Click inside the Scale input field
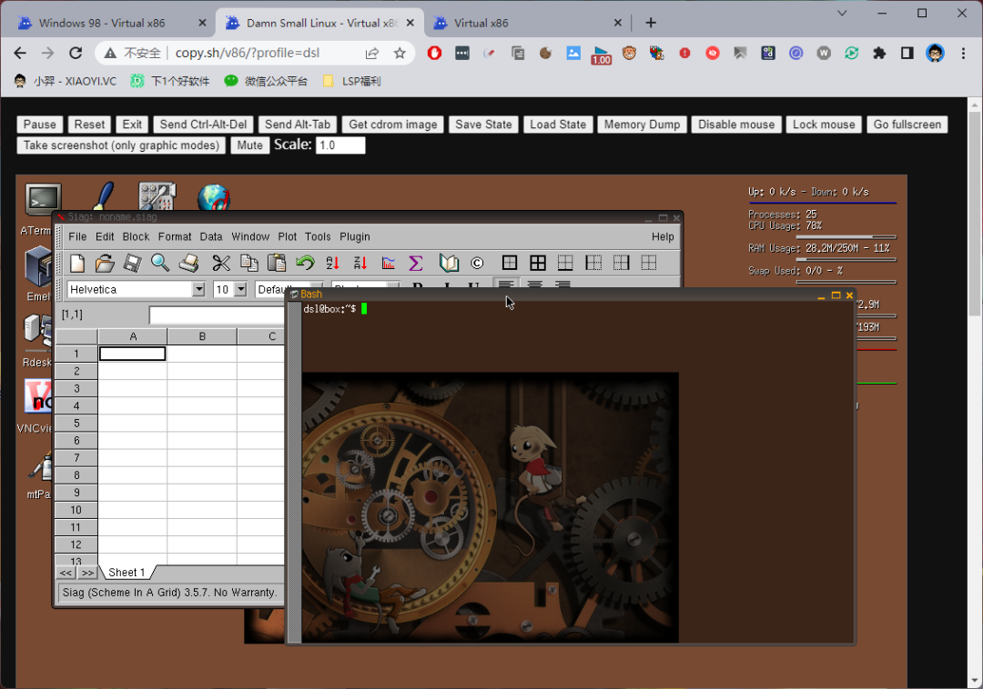 pos(340,145)
